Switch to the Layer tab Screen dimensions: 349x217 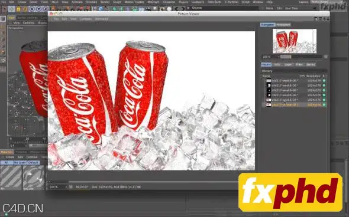(x=288, y=64)
